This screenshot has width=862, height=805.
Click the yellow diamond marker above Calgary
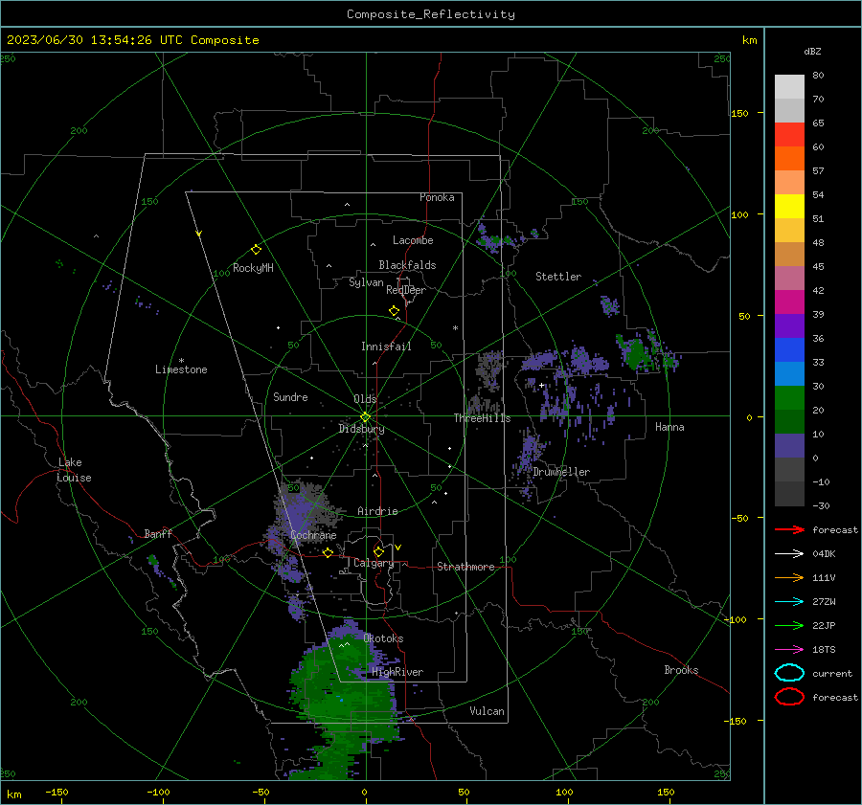coord(378,551)
